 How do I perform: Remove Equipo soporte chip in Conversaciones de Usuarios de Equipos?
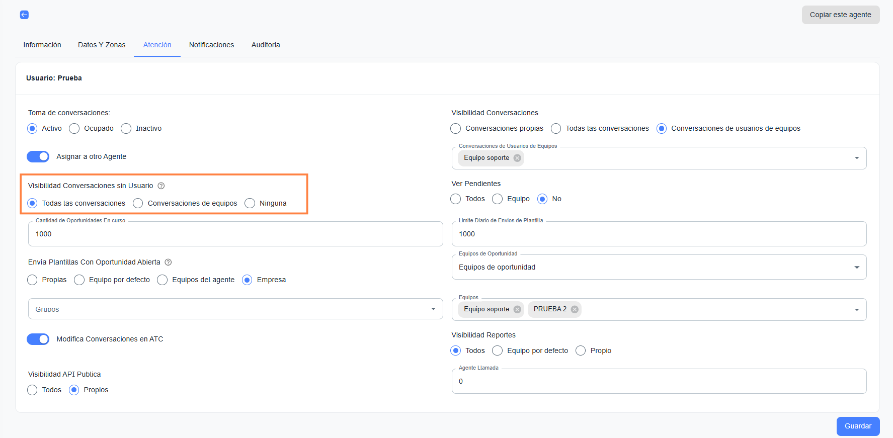(x=517, y=158)
